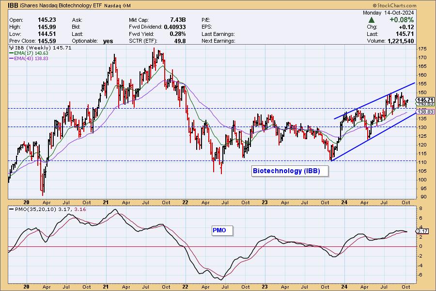Click the date Monday 14-Oct-2024
The image size is (436, 291).
coord(388,13)
